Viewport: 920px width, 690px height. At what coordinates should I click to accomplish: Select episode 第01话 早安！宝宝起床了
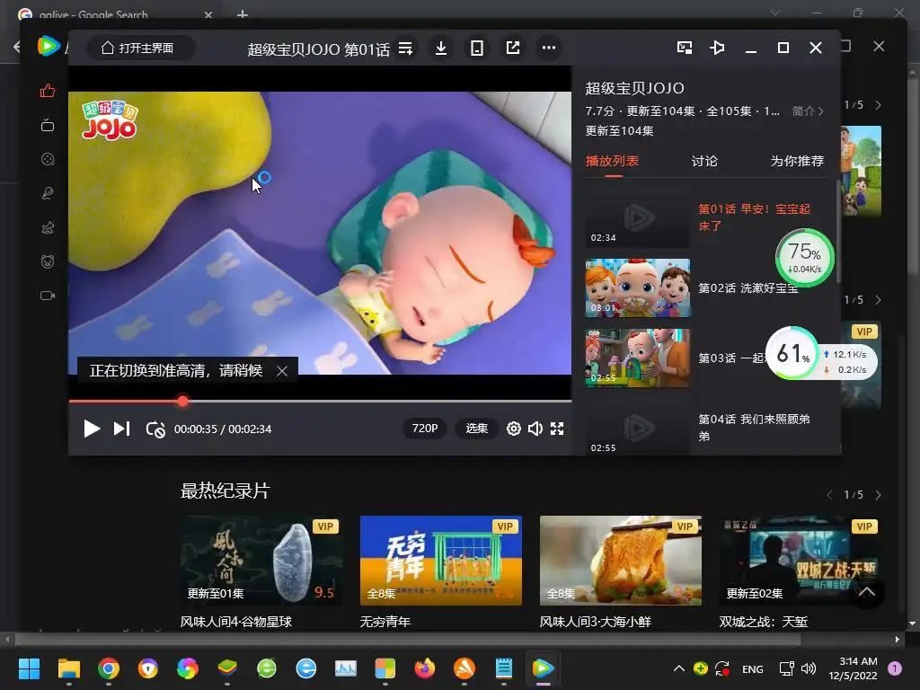point(754,217)
